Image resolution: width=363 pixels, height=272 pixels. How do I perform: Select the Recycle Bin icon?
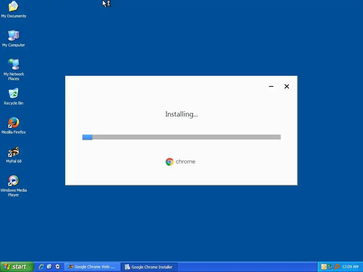[13, 96]
